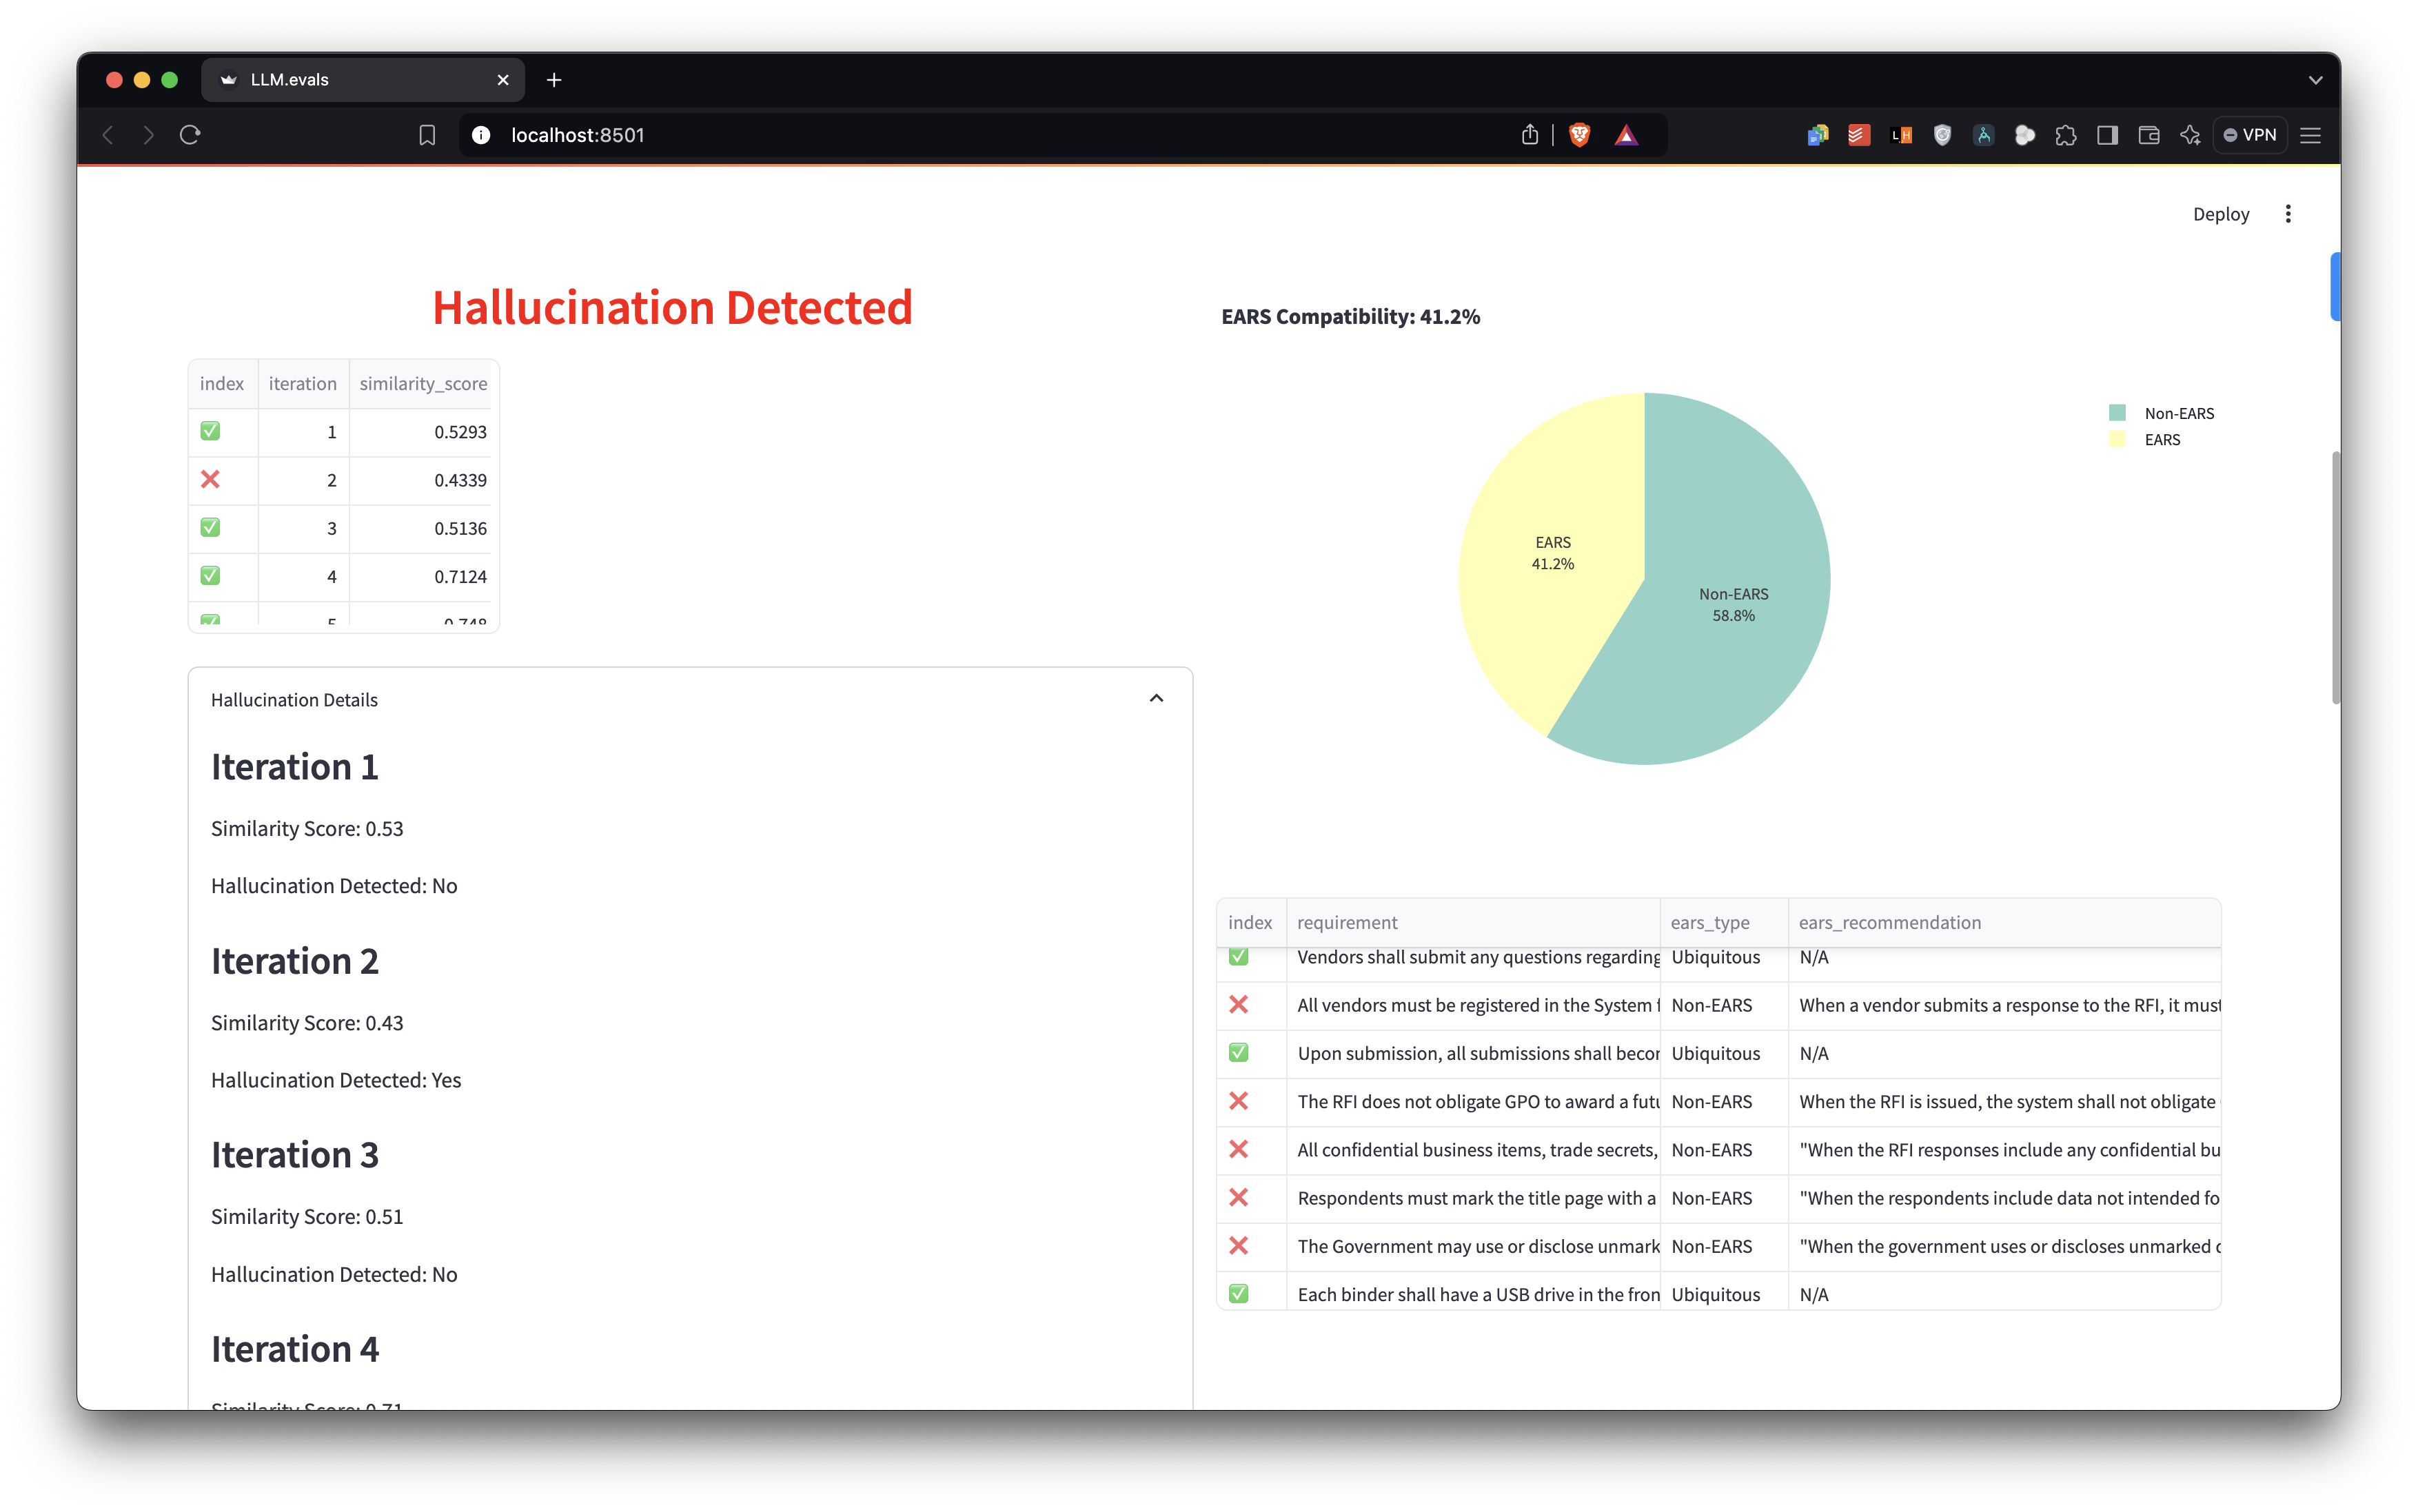Open the Leo AI sparkle icon
The image size is (2418, 1512).
click(x=2190, y=135)
